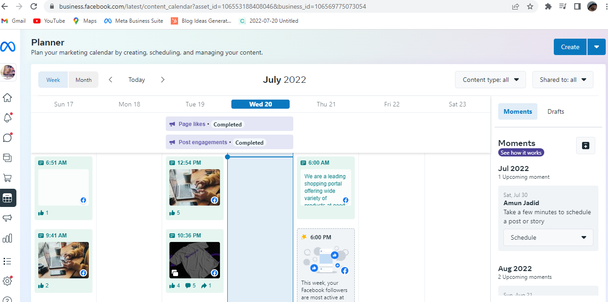Open the Insights bar chart icon
The image size is (608, 302).
point(8,238)
